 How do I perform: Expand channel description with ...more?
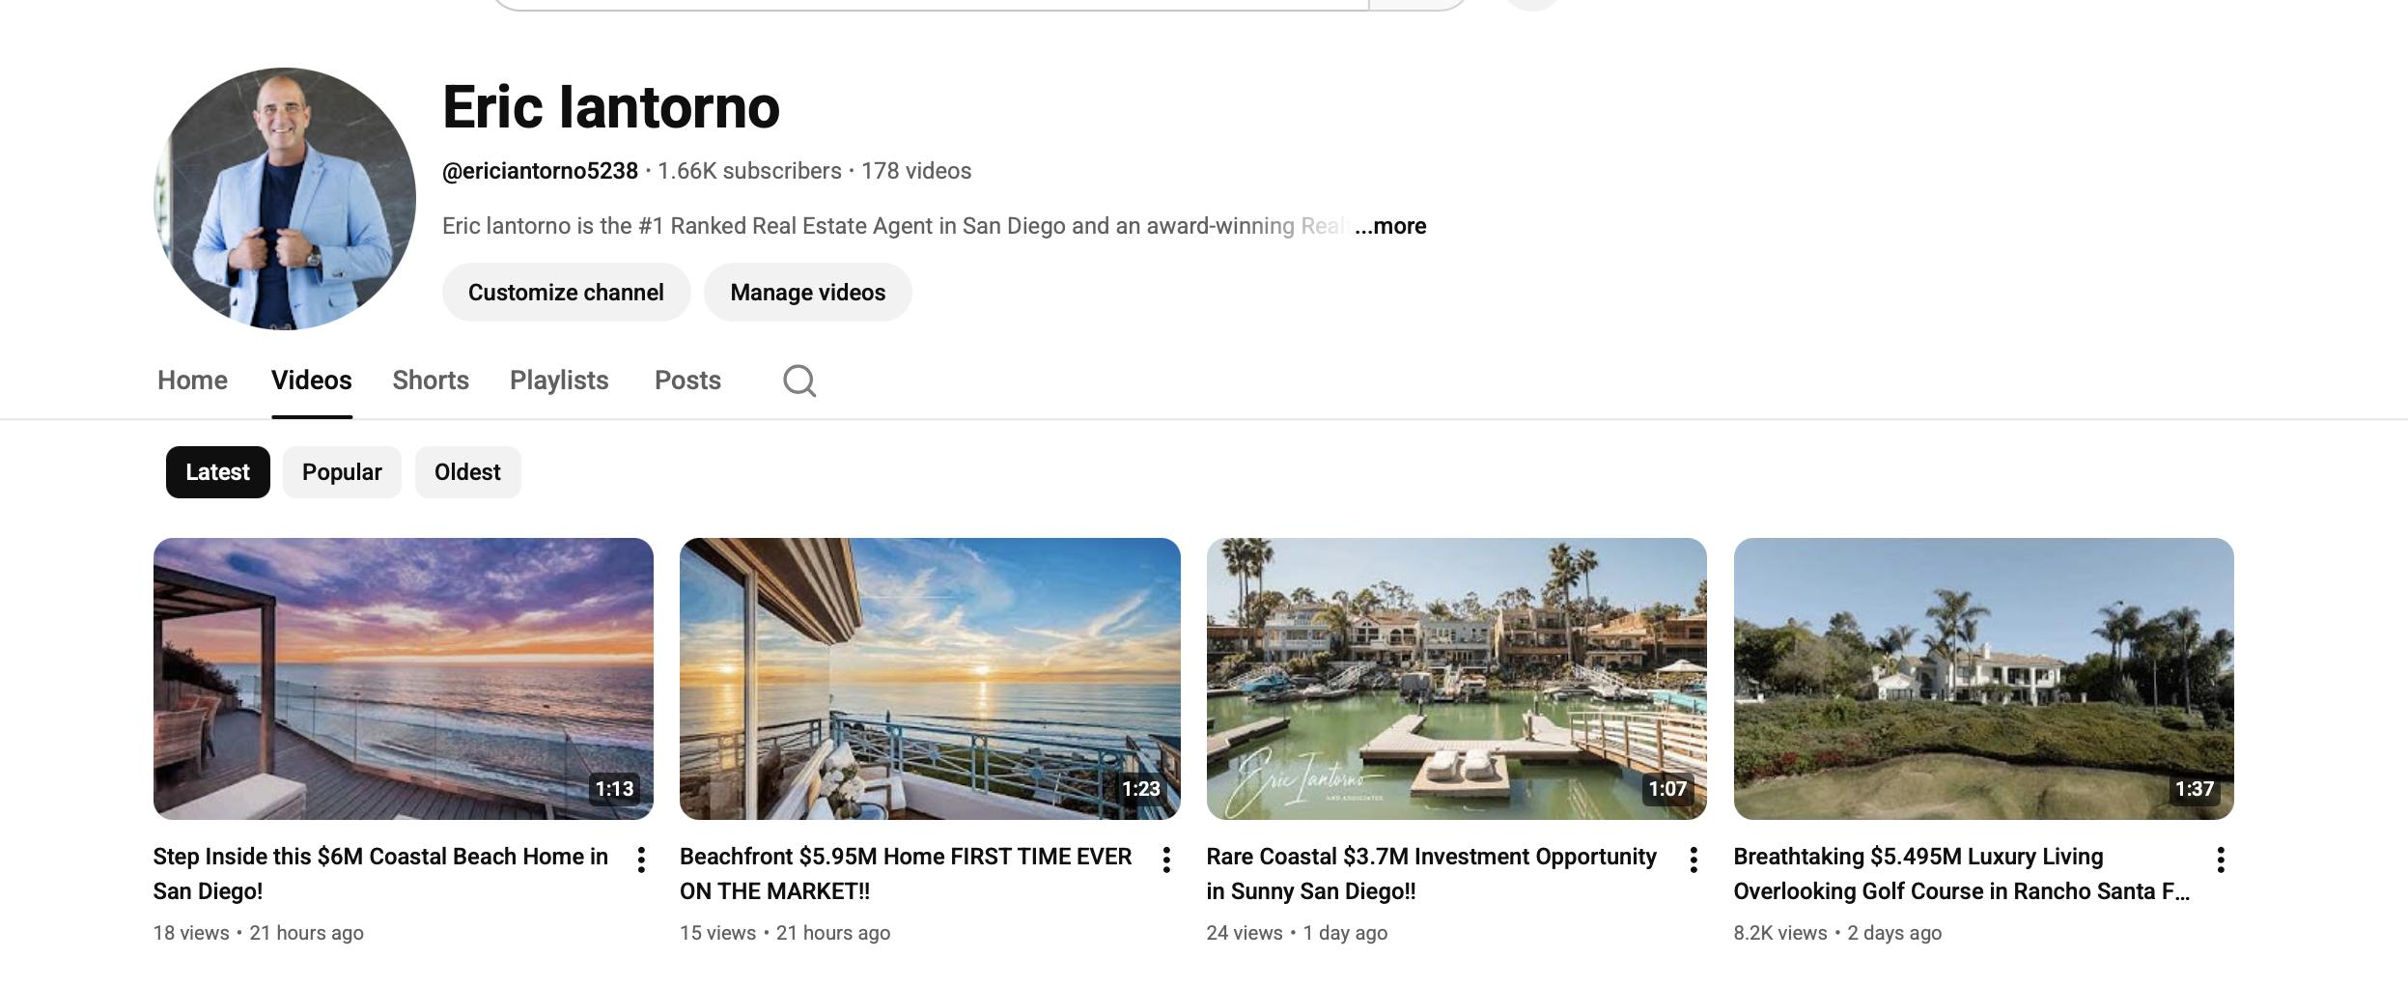click(x=1390, y=226)
